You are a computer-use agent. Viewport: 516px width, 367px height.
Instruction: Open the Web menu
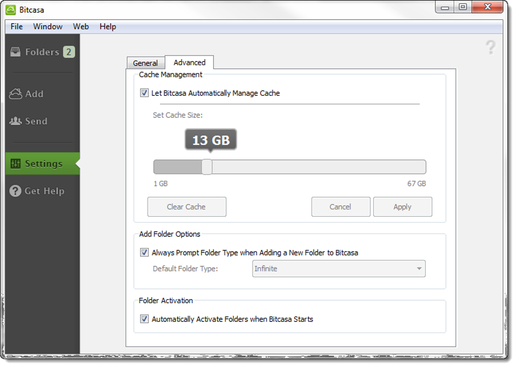click(81, 27)
